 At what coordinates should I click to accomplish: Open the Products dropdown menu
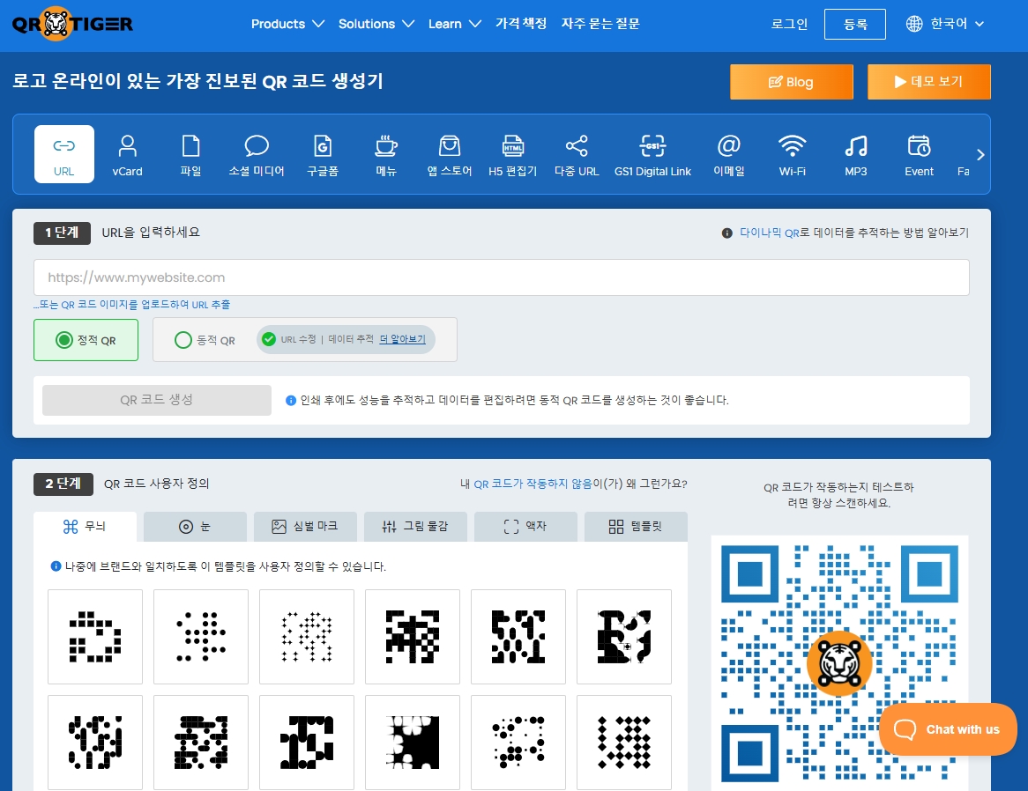pyautogui.click(x=287, y=24)
